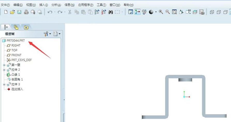The width and height of the screenshot is (231, 122).
Task: Open the model tree show list dropdown
Action: point(57,34)
